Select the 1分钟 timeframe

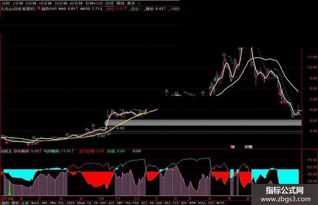point(17,3)
